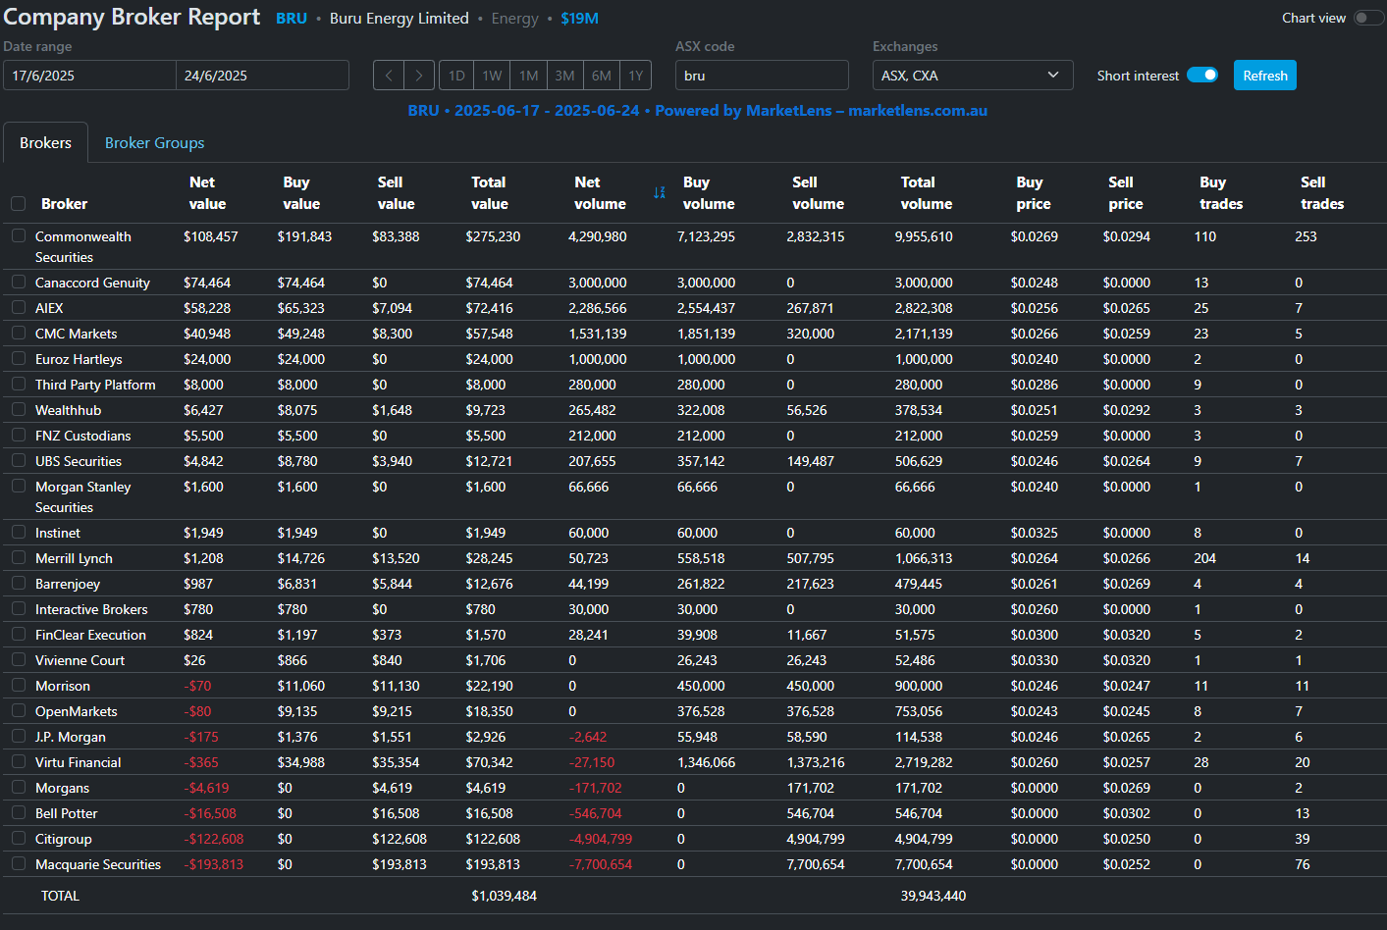Select the Euroz Hartleys row checkbox
Image resolution: width=1387 pixels, height=930 pixels.
click(x=19, y=358)
